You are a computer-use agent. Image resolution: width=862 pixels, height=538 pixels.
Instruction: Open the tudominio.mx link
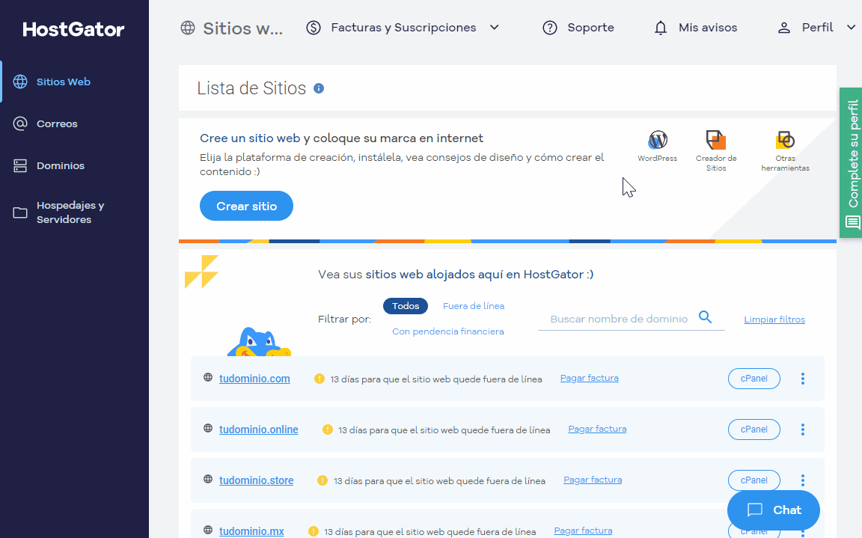[x=251, y=531]
